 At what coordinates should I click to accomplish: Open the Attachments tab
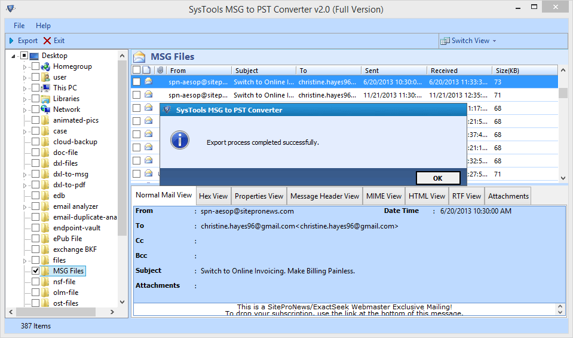(508, 196)
